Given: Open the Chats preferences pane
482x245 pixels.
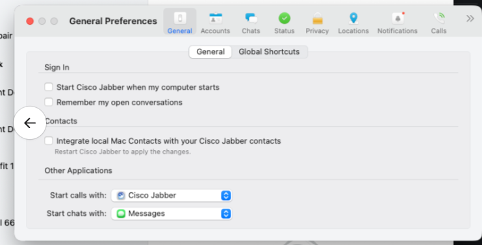Looking at the screenshot, I should 251,22.
